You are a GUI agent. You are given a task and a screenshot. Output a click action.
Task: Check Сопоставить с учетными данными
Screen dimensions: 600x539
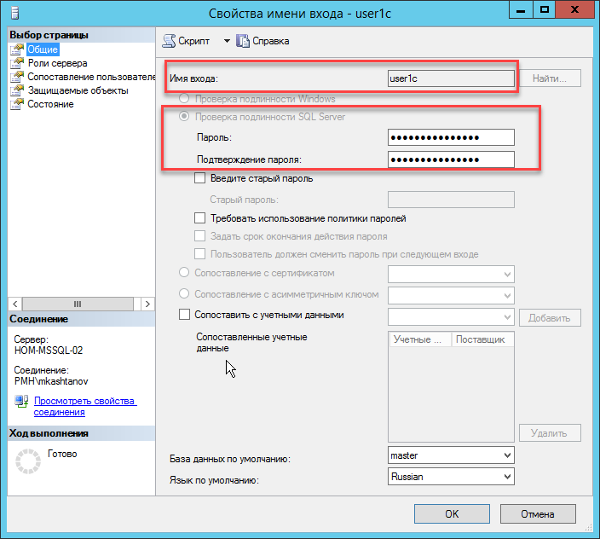(x=185, y=315)
